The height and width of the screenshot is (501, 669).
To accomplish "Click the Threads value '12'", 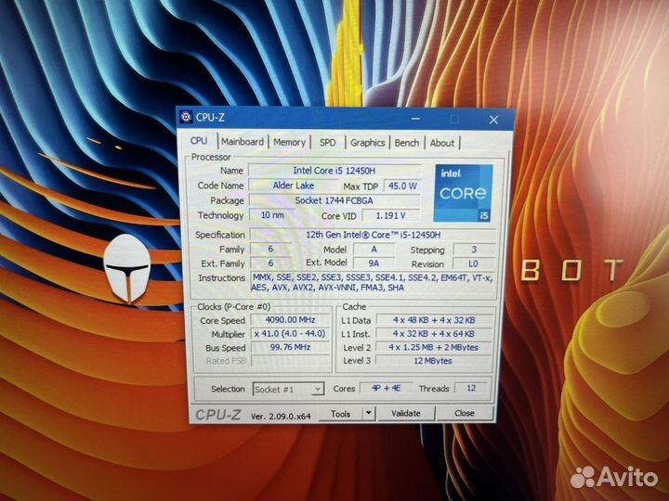I will tap(471, 388).
